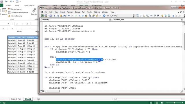Run the macro with the green play icon

tap(76, 16)
